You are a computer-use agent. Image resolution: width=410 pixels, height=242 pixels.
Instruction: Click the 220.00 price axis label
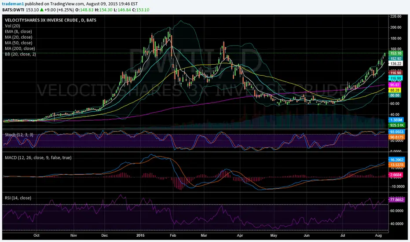(395, 16)
